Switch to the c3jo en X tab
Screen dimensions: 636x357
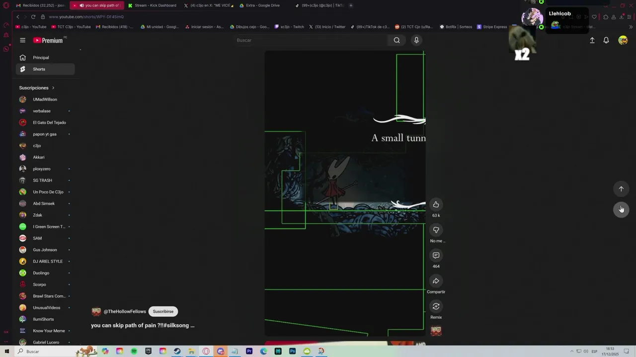(208, 5)
